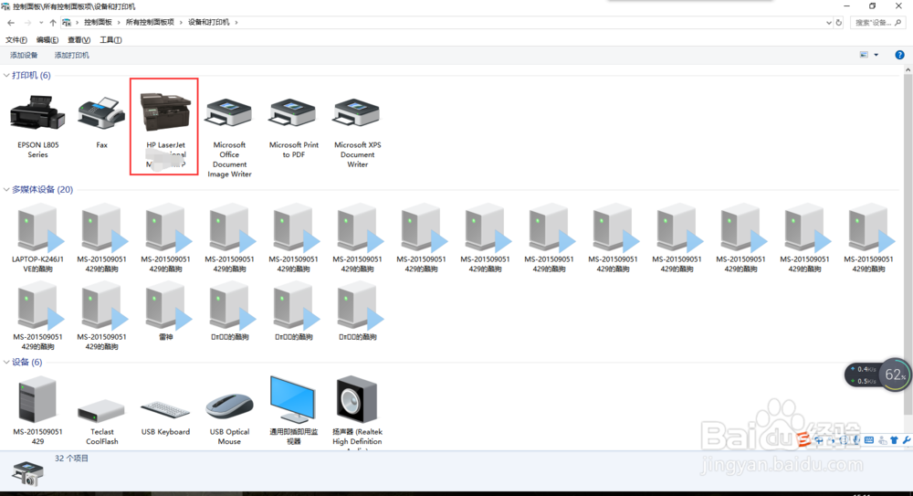Open the Sogou skin shirt icon
The image size is (913, 496).
point(895,440)
